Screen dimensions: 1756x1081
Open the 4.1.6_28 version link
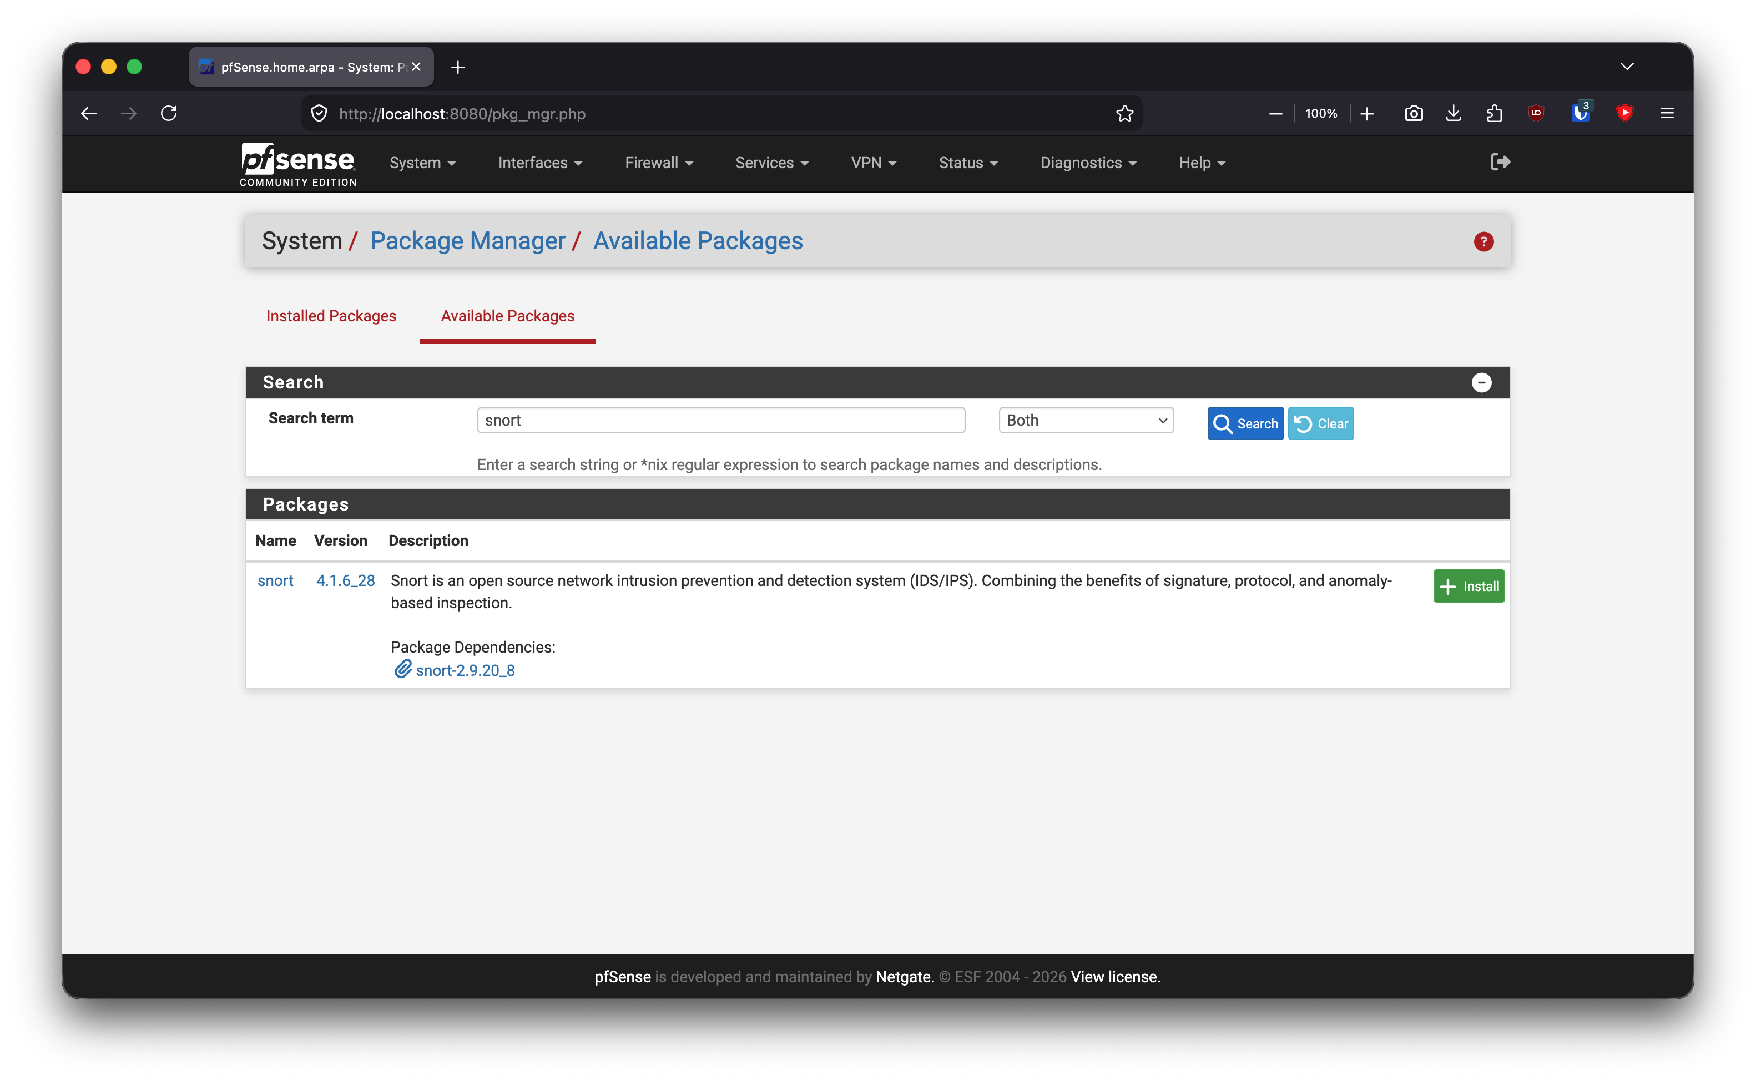(x=345, y=580)
